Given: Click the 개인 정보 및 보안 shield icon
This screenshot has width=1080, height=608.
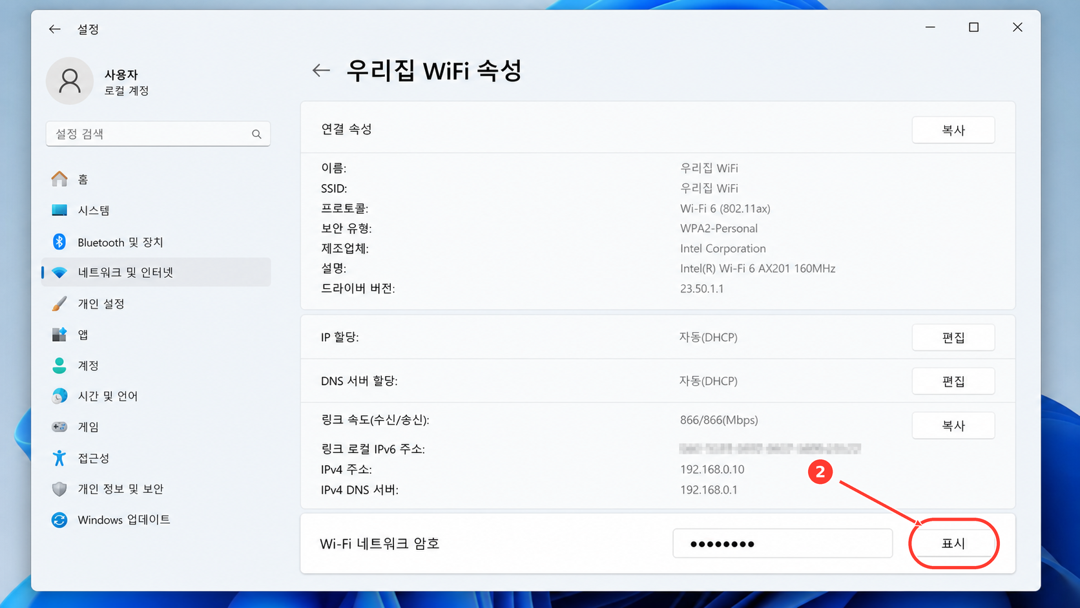Looking at the screenshot, I should [59, 489].
